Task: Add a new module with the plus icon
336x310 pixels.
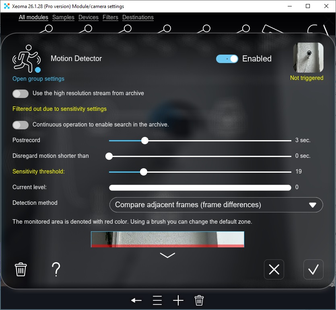Action: click(x=178, y=300)
